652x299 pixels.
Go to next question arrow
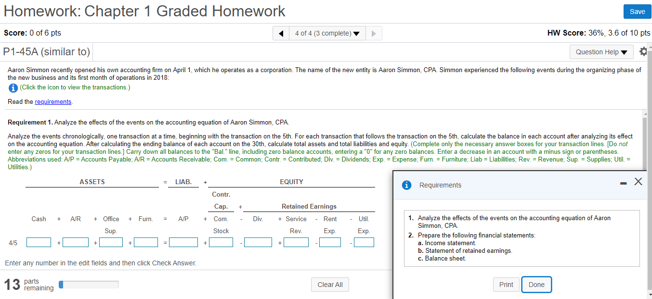[374, 33]
